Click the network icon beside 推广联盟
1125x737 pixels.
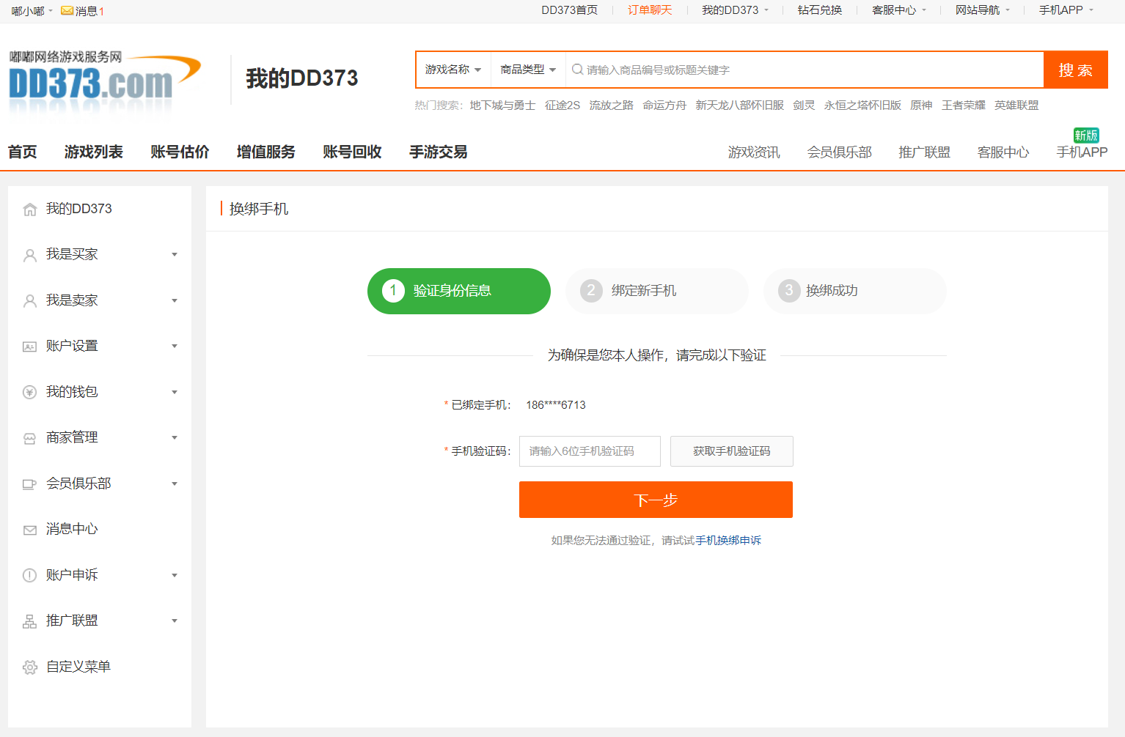tap(30, 621)
